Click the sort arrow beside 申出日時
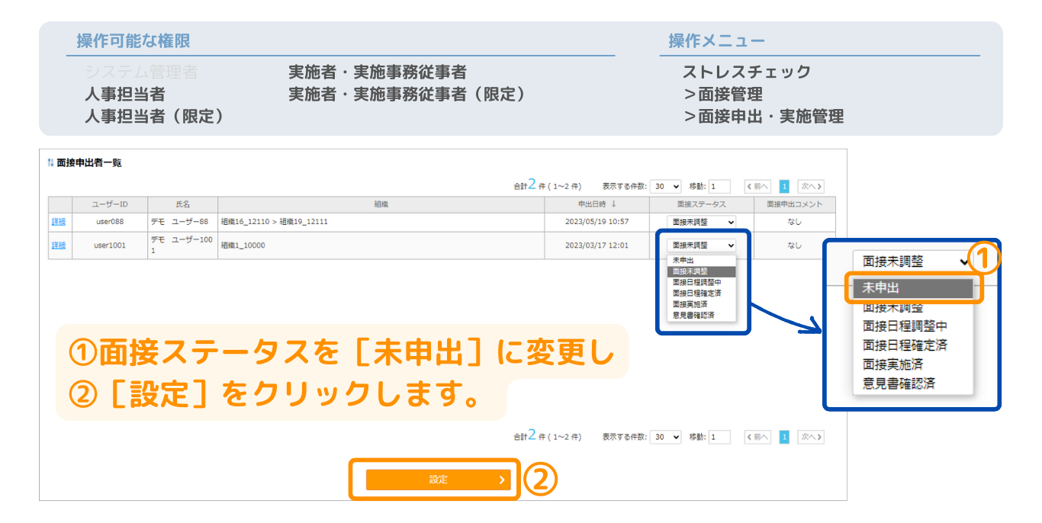 pos(614,204)
